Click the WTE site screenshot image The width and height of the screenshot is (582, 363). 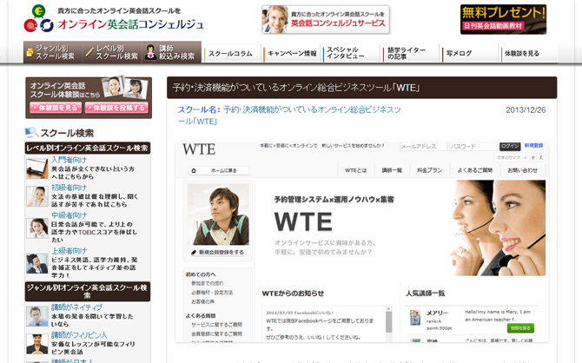[x=362, y=242]
